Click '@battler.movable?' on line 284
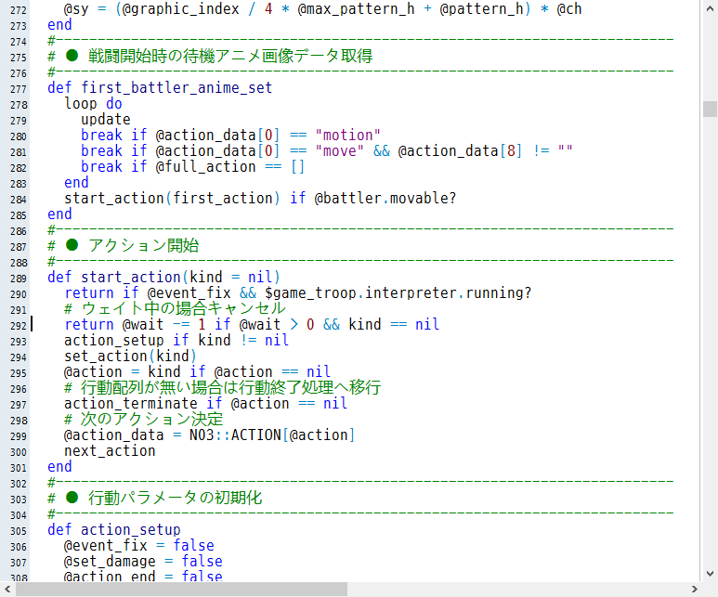Image resolution: width=718 pixels, height=597 pixels. point(385,199)
